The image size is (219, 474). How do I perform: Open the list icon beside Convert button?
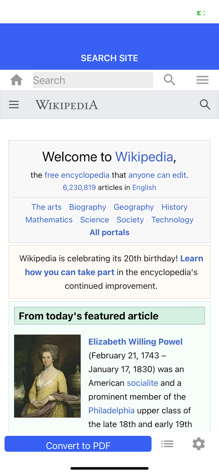pos(167,444)
